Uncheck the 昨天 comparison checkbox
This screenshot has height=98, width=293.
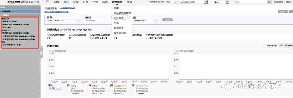pyautogui.click(x=90, y=86)
